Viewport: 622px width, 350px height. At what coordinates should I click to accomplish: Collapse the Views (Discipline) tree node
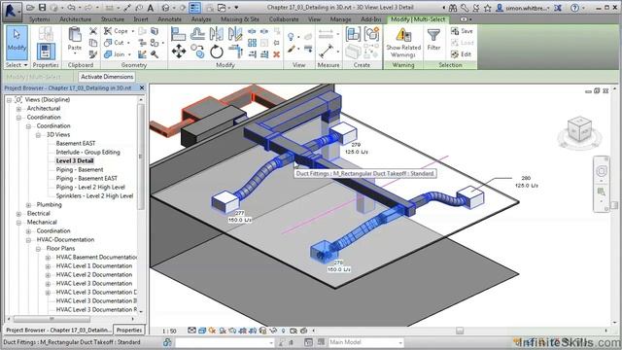pos(9,99)
